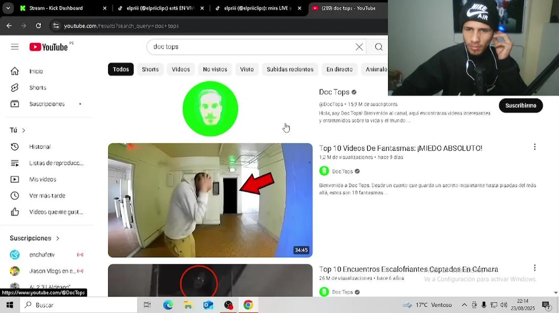Click the small Doc Tops avatar under Fantasmas video
559x313 pixels.
coord(324,171)
